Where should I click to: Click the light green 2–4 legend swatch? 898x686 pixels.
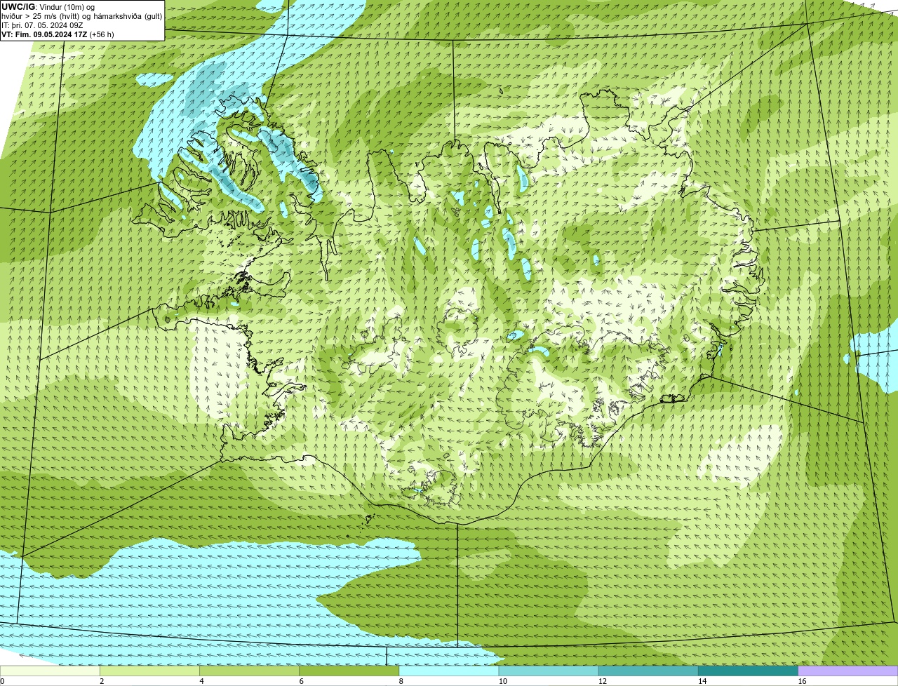click(x=150, y=671)
